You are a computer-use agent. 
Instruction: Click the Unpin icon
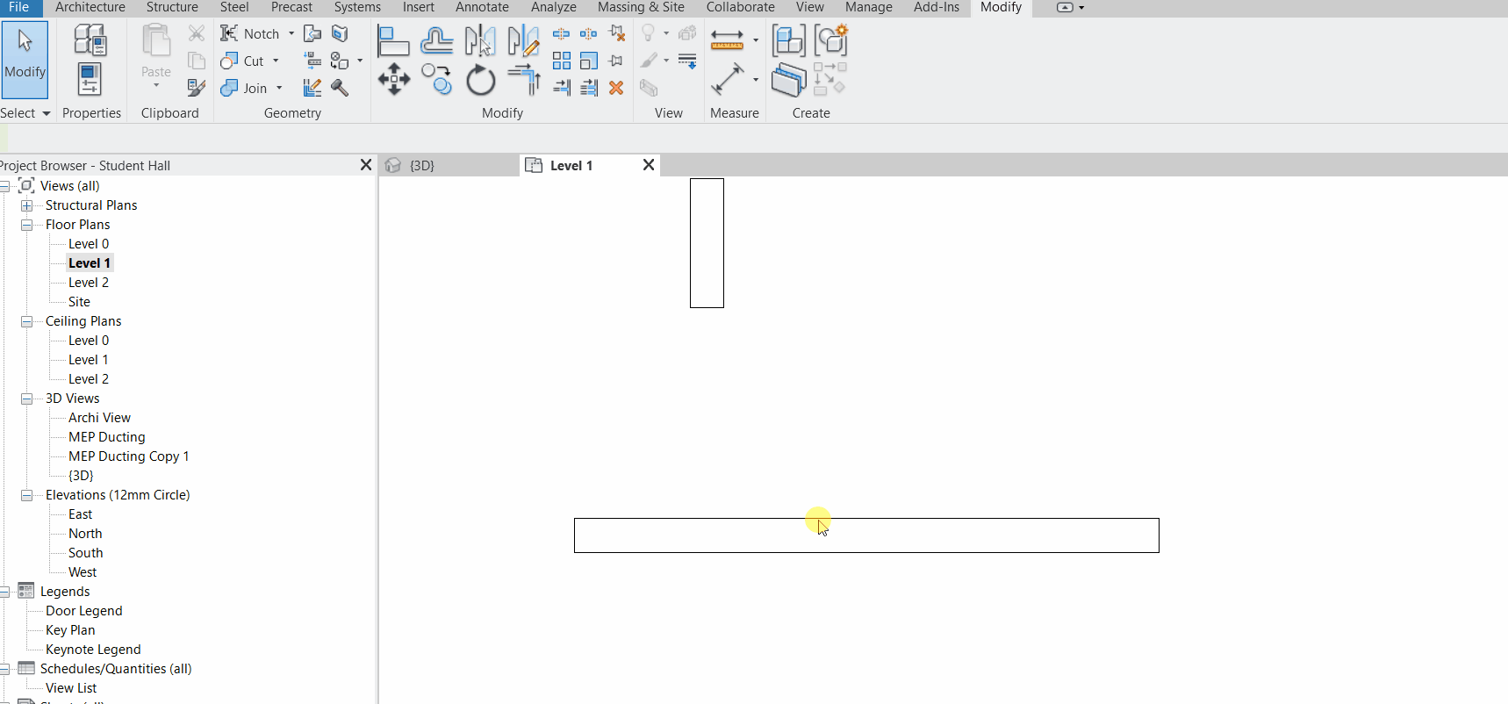pos(616,33)
